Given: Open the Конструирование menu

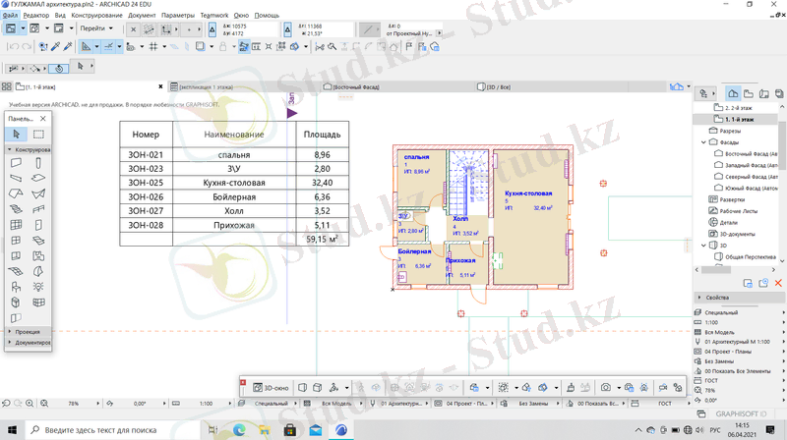Looking at the screenshot, I should (x=96, y=17).
